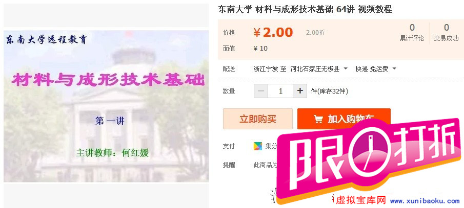Decrease quantity with the minus button
This screenshot has height=208, width=464.
(261, 91)
